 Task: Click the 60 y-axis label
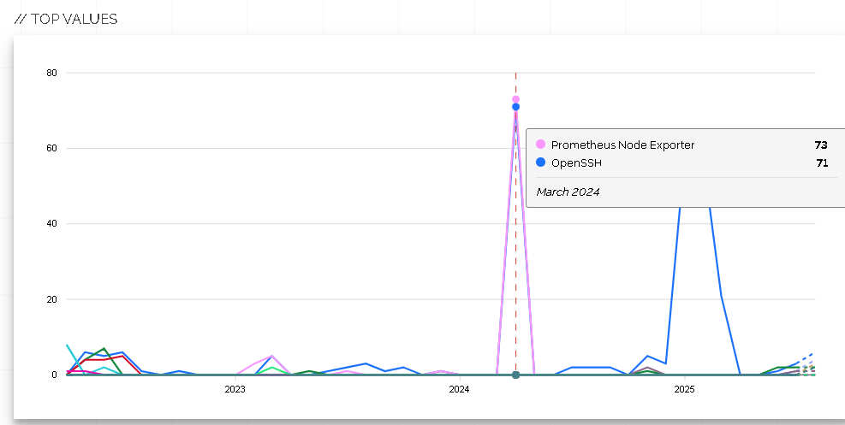click(x=51, y=148)
